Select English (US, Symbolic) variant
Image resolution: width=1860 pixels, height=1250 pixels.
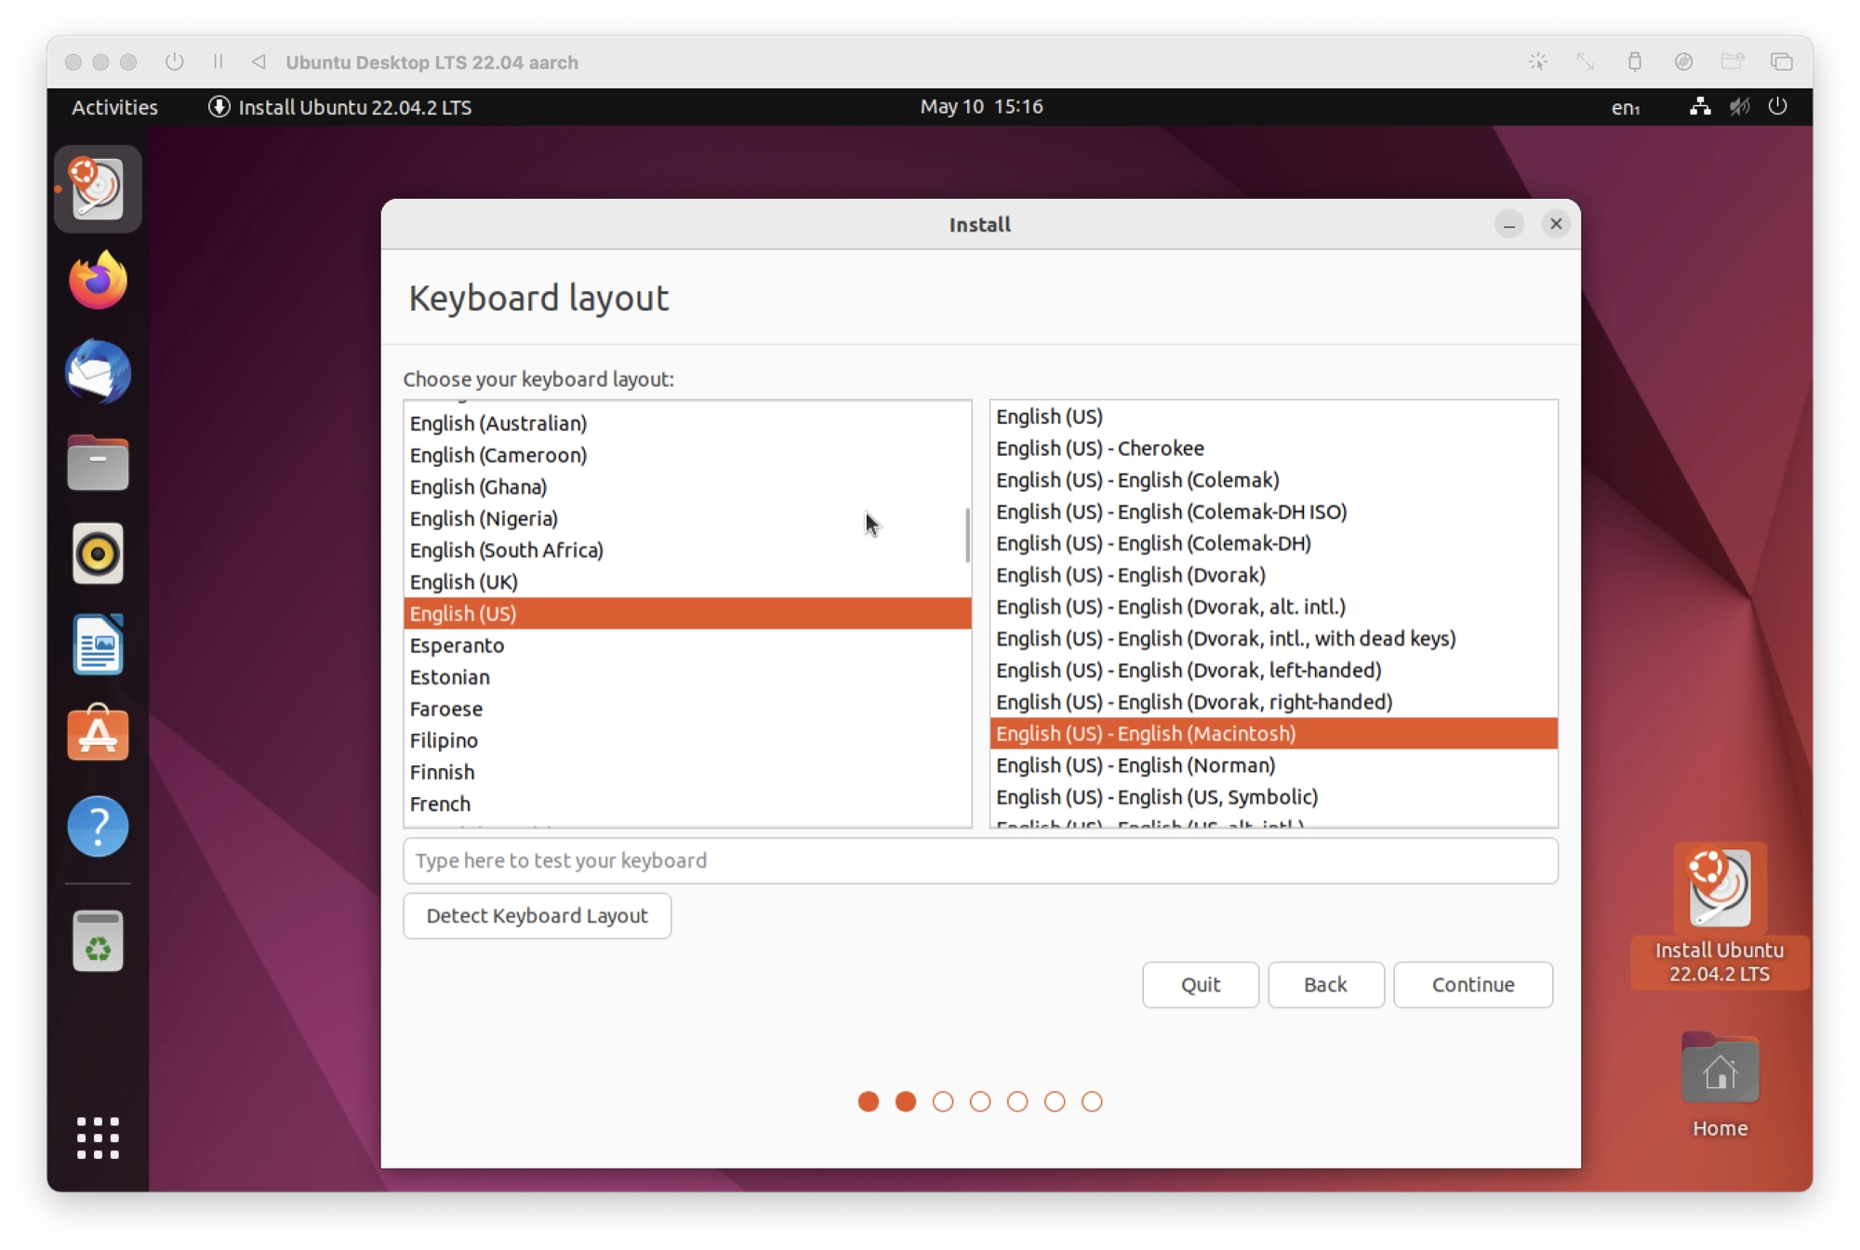coord(1273,796)
